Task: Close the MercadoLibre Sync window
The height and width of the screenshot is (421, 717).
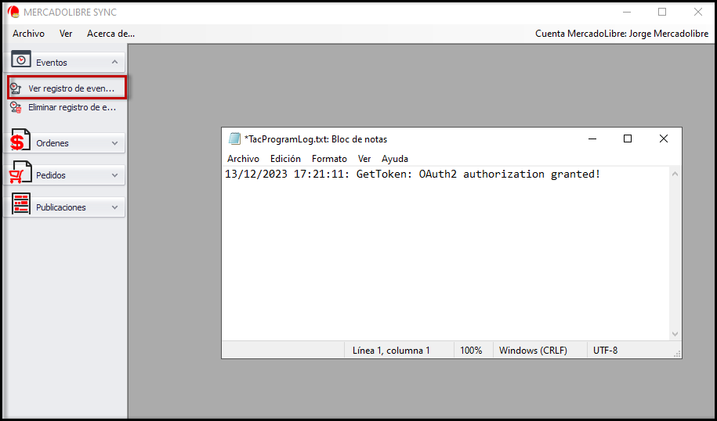Action: pos(697,12)
